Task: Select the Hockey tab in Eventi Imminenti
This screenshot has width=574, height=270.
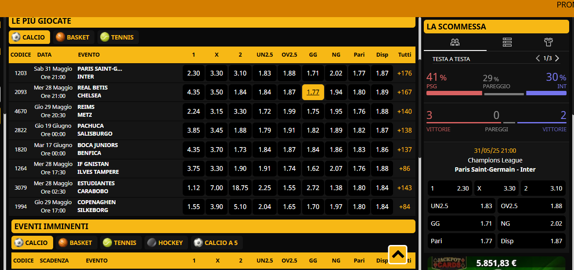Action: [x=166, y=243]
